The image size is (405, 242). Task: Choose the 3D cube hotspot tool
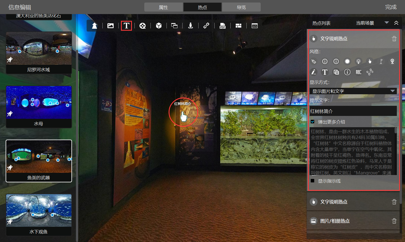tap(159, 26)
